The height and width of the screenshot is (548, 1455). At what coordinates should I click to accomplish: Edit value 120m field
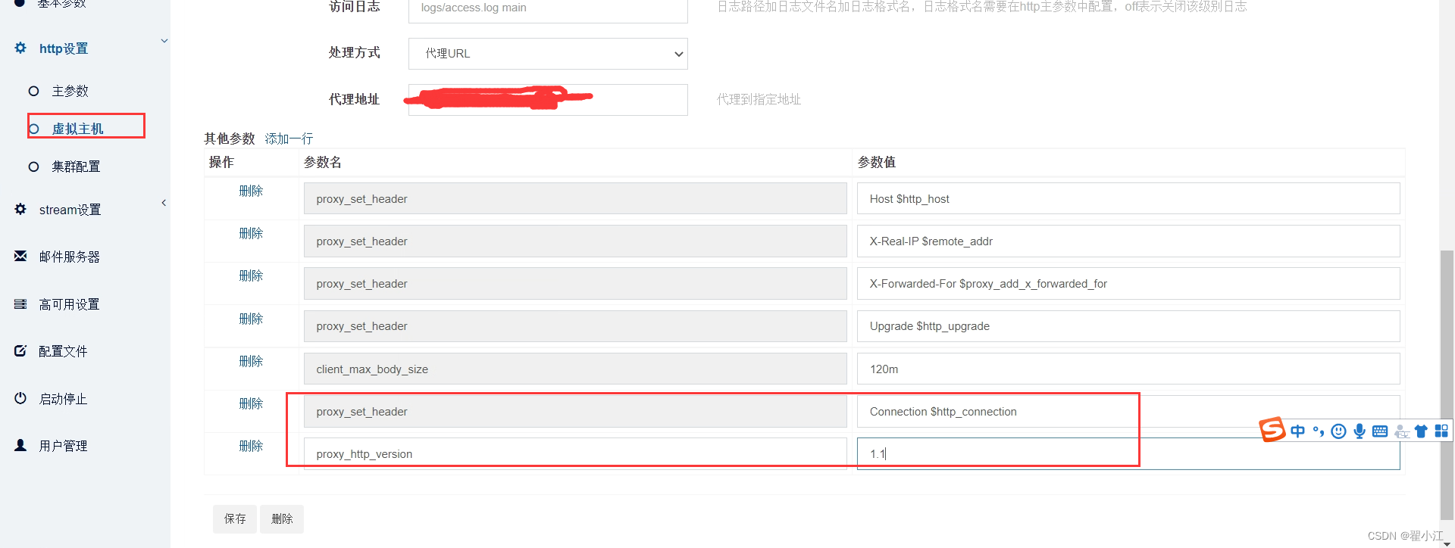[1128, 369]
